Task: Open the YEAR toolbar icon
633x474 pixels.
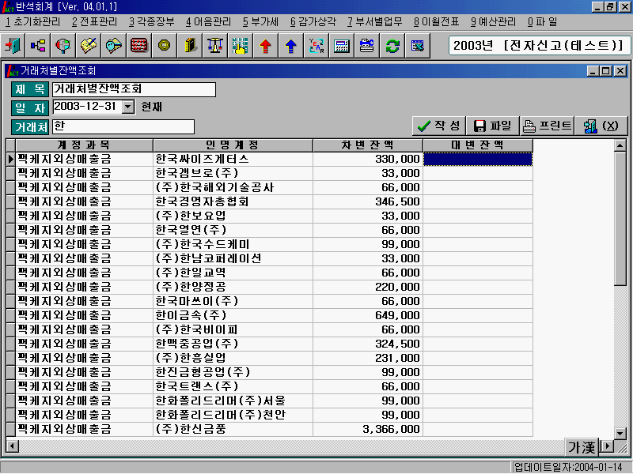Action: tap(316, 46)
